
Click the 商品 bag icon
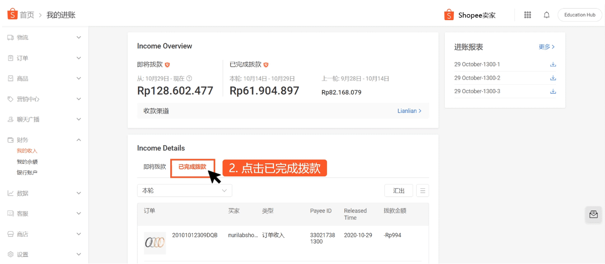(11, 79)
